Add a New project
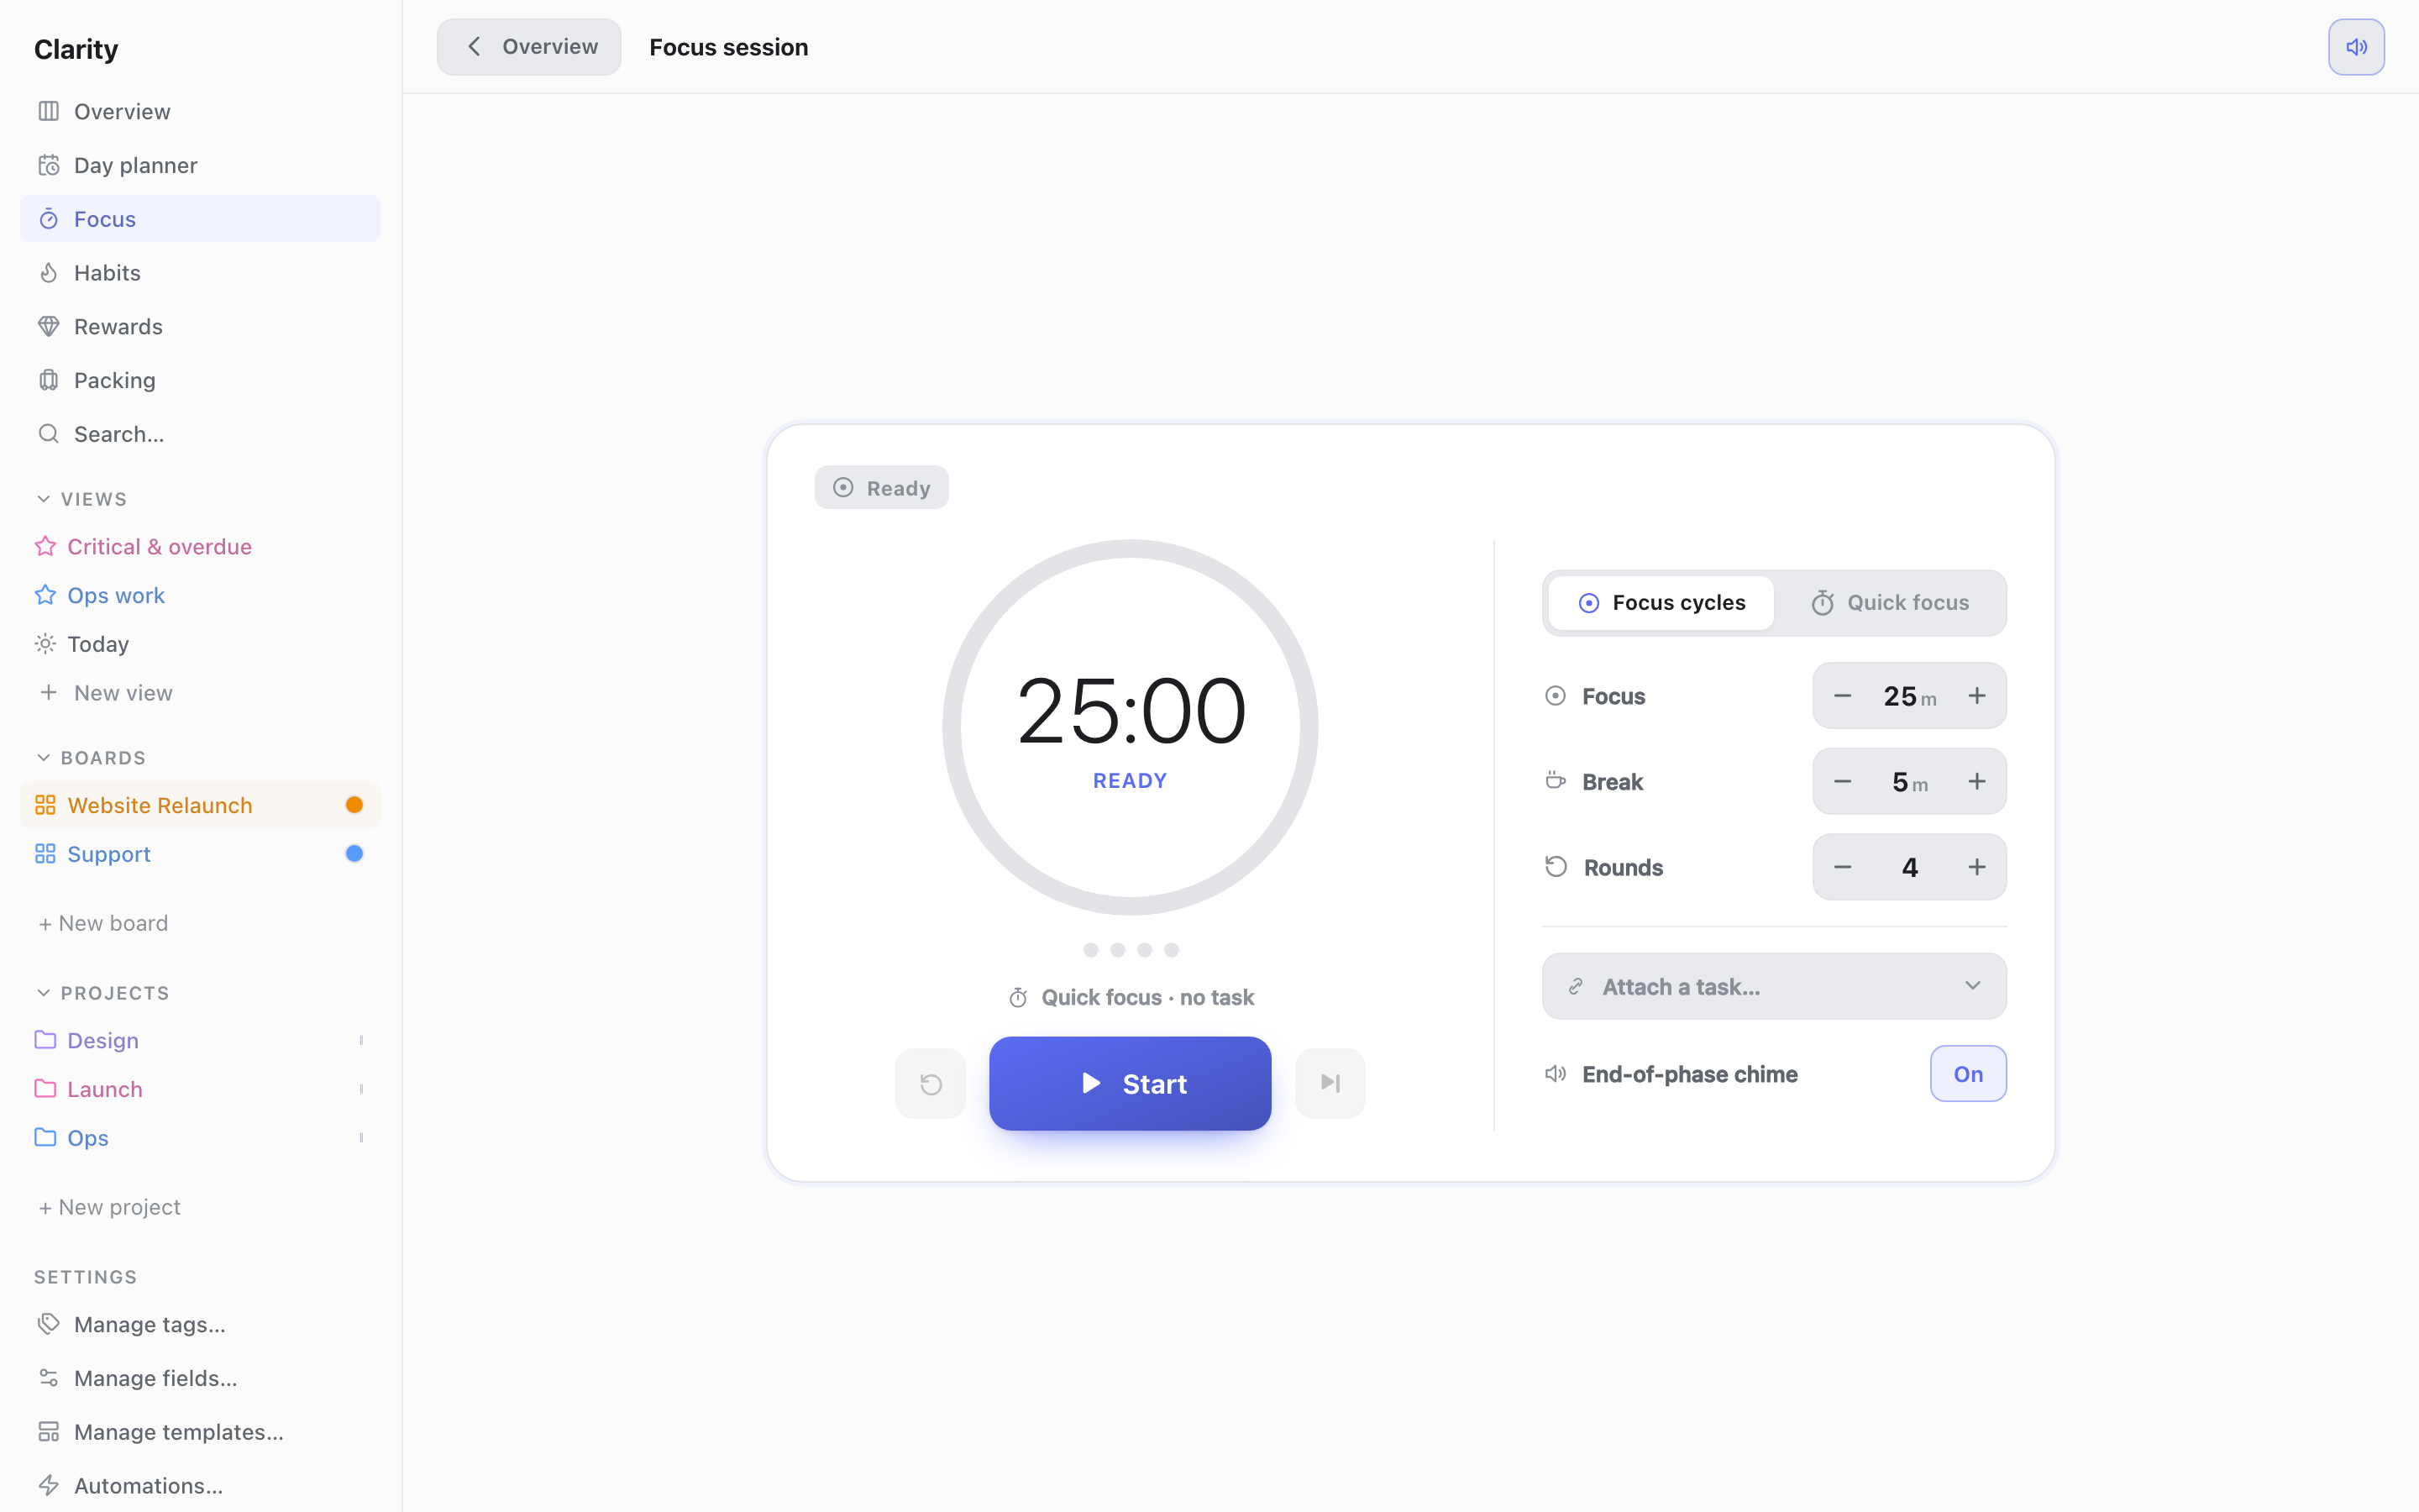 click(109, 1207)
